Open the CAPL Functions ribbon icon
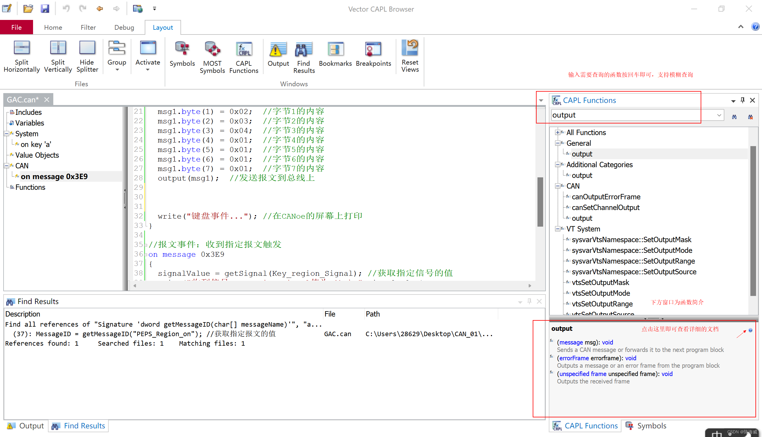762x437 pixels. tap(244, 49)
